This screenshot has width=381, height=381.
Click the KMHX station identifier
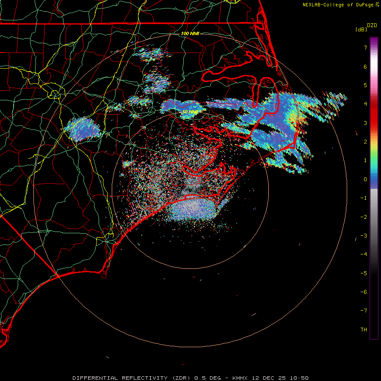click(x=240, y=378)
